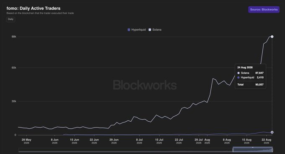The width and height of the screenshot is (285, 154).
Task: Click the 22 Jul x-axis label
Action: click(179, 141)
